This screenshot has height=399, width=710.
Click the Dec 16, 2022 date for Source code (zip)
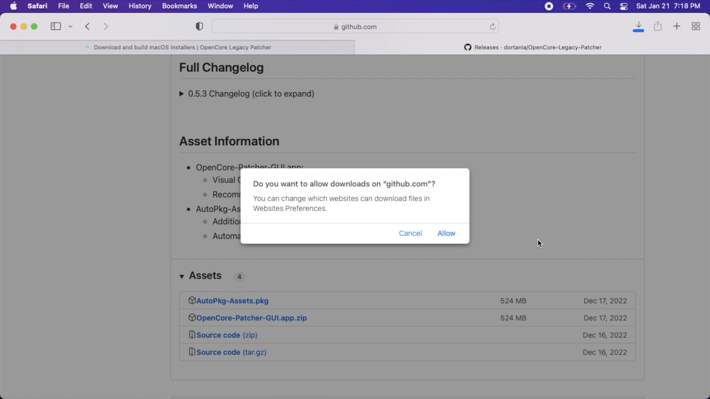pos(605,335)
